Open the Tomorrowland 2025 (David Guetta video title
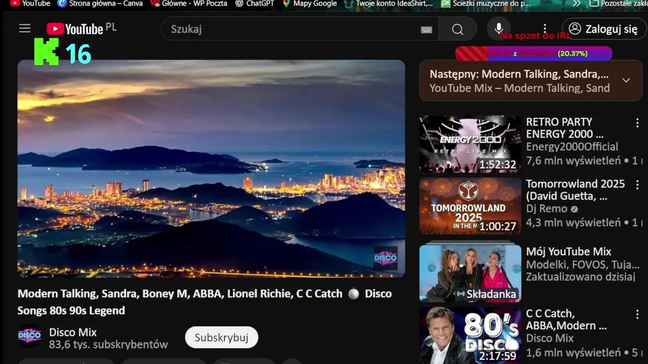 click(x=575, y=190)
